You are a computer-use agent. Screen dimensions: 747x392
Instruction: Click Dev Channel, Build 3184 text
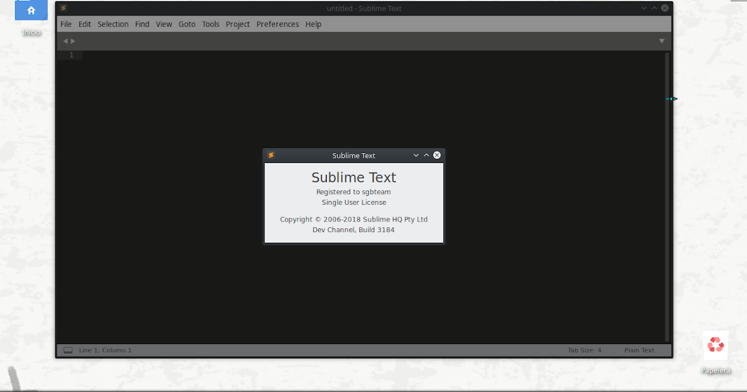coord(354,230)
